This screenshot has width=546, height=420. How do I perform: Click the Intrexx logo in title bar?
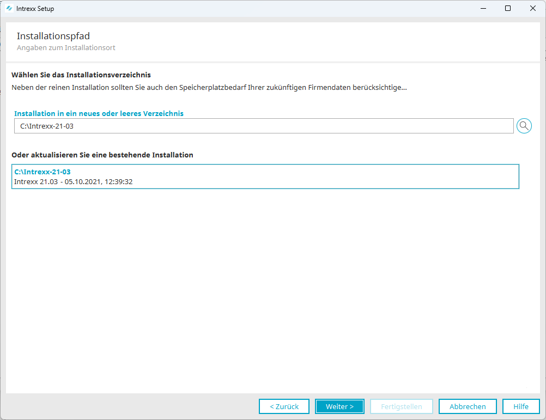[9, 8]
